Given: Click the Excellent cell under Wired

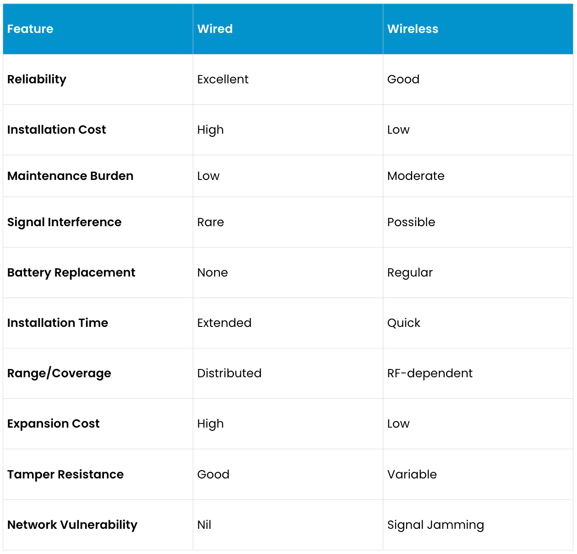Looking at the screenshot, I should coord(223,79).
